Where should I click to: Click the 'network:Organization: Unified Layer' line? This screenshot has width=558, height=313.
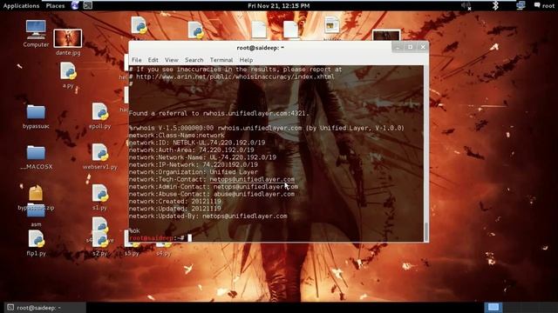click(194, 172)
